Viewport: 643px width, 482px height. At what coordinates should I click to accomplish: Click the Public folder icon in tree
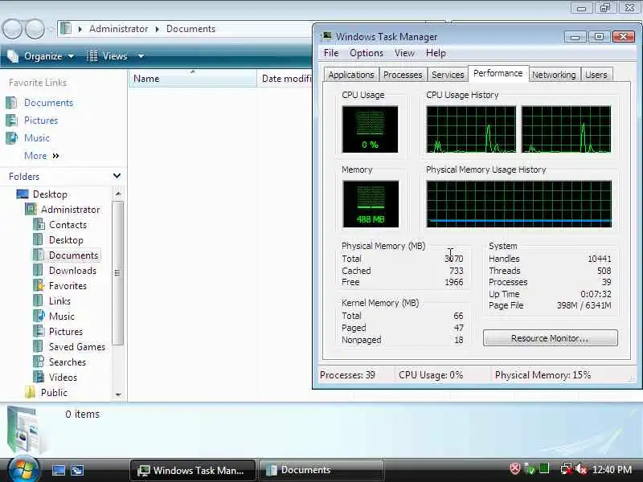click(x=30, y=392)
